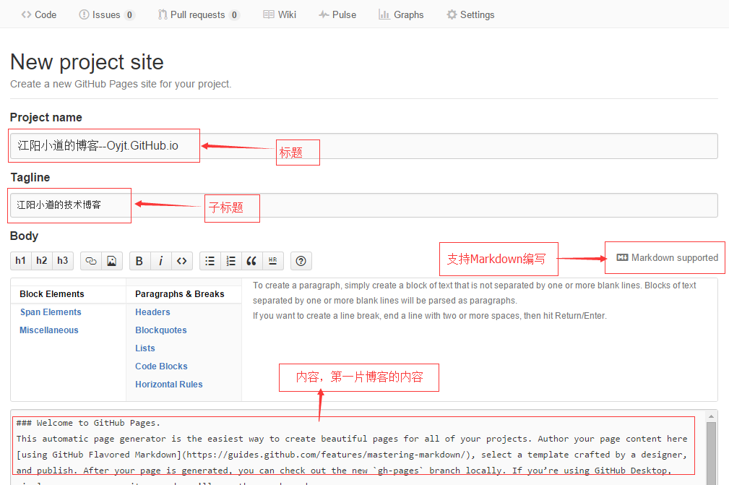This screenshot has height=485, width=729.
Task: Insert inline code with brackets icon
Action: (182, 261)
